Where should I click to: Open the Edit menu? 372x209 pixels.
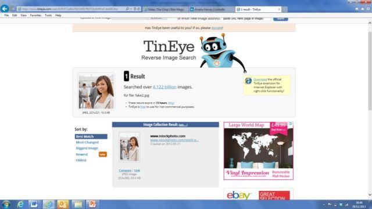pos(15,15)
